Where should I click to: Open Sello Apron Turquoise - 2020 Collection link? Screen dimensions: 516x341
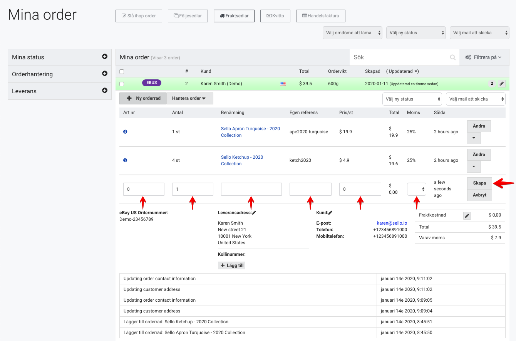pos(250,132)
